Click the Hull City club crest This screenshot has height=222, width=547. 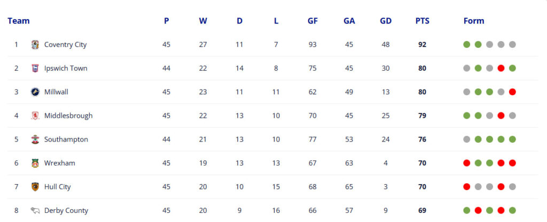(x=35, y=187)
